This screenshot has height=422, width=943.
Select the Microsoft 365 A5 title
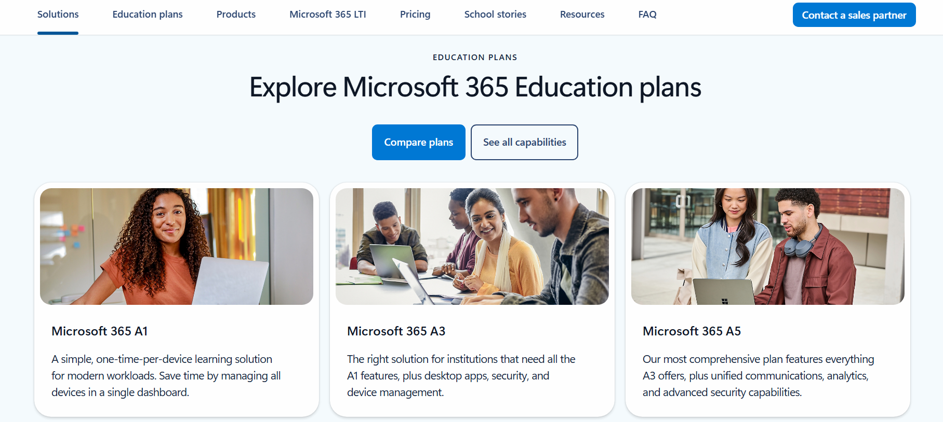692,331
